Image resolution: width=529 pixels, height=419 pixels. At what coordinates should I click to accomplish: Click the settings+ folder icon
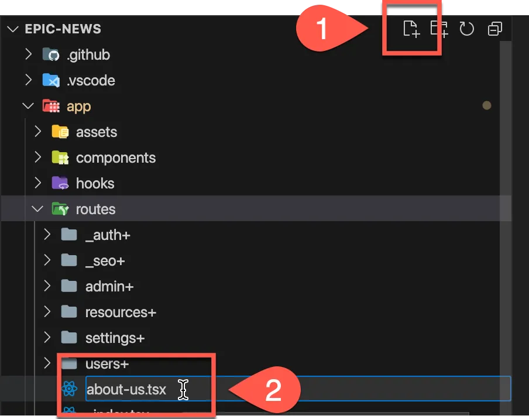coord(69,337)
